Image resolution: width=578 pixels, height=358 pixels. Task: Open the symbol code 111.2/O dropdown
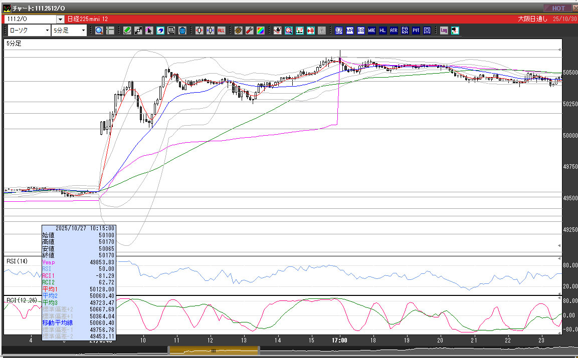click(x=61, y=19)
